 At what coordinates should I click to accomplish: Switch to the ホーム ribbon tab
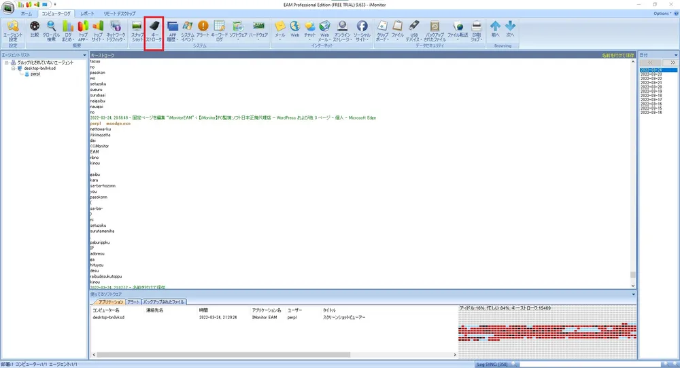tap(27, 14)
